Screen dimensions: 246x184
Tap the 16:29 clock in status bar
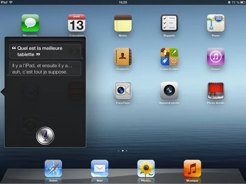pyautogui.click(x=123, y=2)
